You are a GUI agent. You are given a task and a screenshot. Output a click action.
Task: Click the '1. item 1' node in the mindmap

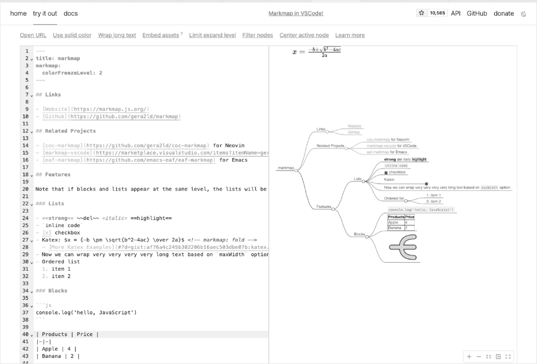point(434,195)
